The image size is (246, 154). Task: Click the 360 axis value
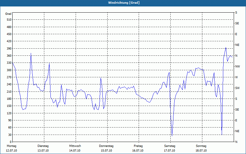pos(9,56)
